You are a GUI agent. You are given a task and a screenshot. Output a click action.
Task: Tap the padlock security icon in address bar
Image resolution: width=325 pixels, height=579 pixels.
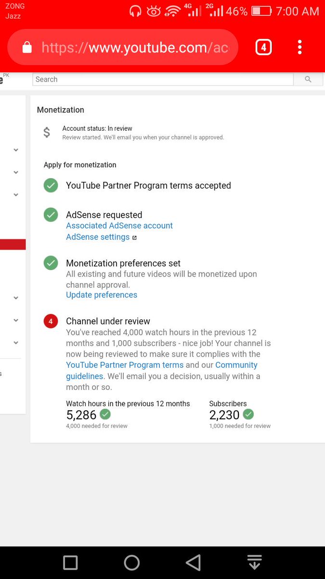[x=27, y=47]
